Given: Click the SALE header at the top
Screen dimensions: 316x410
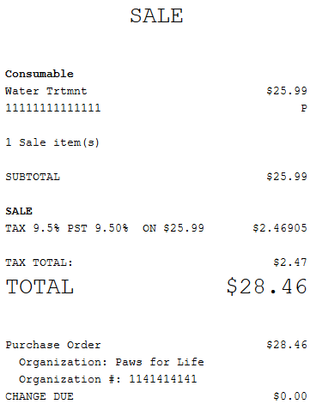Looking at the screenshot, I should [x=156, y=16].
